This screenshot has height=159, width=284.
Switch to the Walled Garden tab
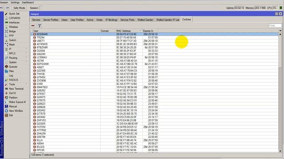tap(145, 20)
